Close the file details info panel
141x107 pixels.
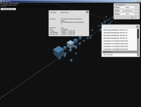(x=87, y=12)
